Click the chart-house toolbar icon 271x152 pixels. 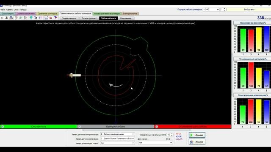coord(46,18)
